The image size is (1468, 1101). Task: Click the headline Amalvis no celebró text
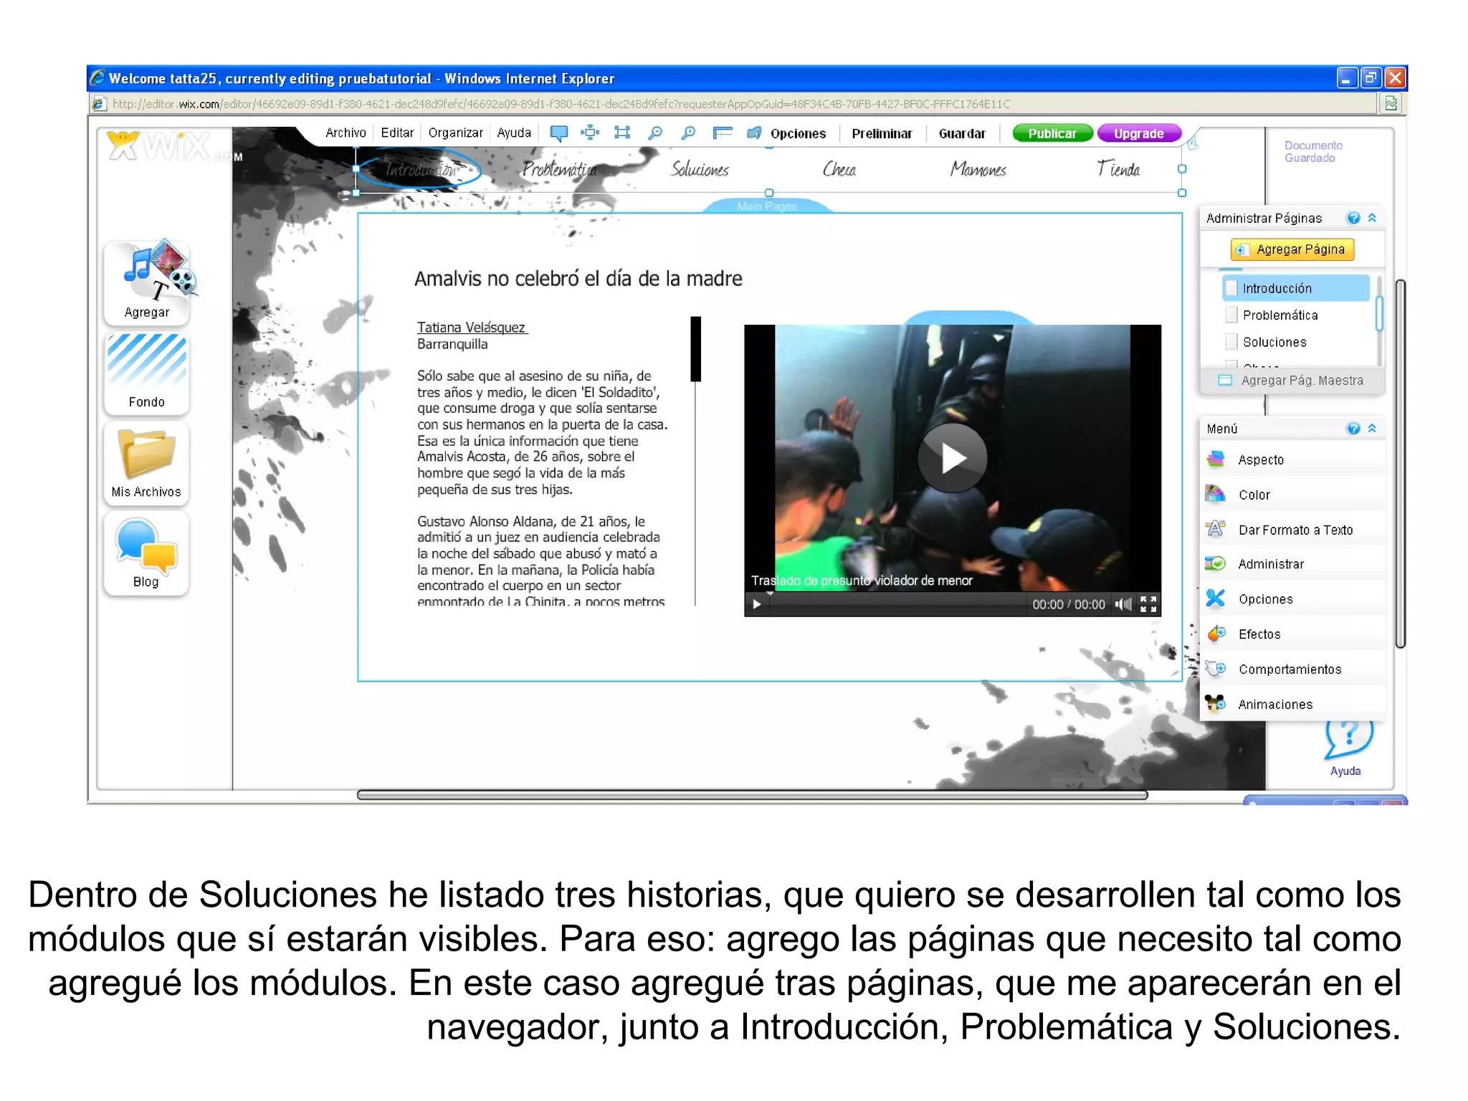(578, 278)
